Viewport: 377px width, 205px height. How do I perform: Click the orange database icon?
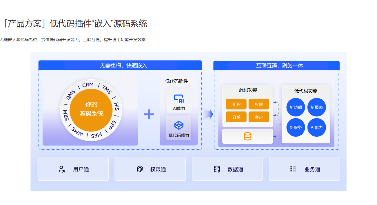[247, 136]
